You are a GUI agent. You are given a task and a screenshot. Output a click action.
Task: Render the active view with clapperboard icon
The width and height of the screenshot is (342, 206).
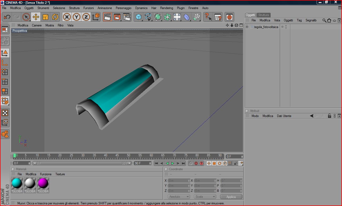click(107, 17)
